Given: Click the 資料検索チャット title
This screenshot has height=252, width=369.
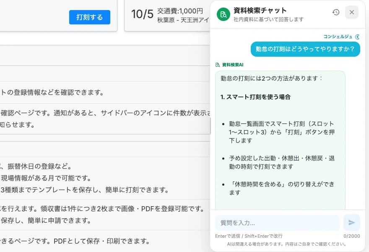Looking at the screenshot, I should click(x=260, y=10).
